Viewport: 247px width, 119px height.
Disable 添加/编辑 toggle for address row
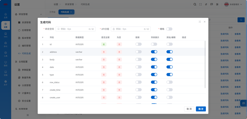(170, 52)
